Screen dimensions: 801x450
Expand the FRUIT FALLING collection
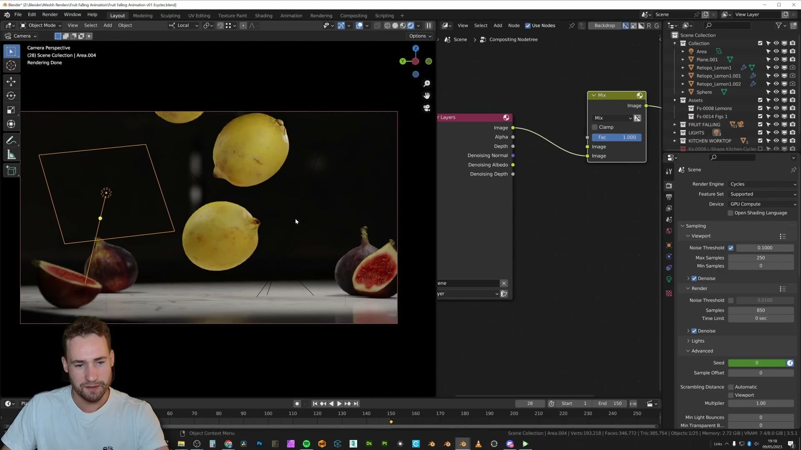(675, 125)
